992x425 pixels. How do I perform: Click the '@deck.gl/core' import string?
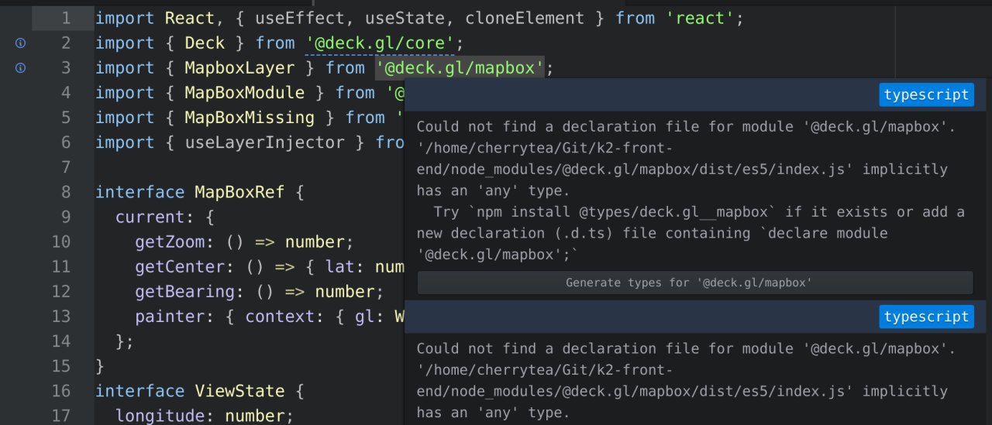[x=380, y=43]
